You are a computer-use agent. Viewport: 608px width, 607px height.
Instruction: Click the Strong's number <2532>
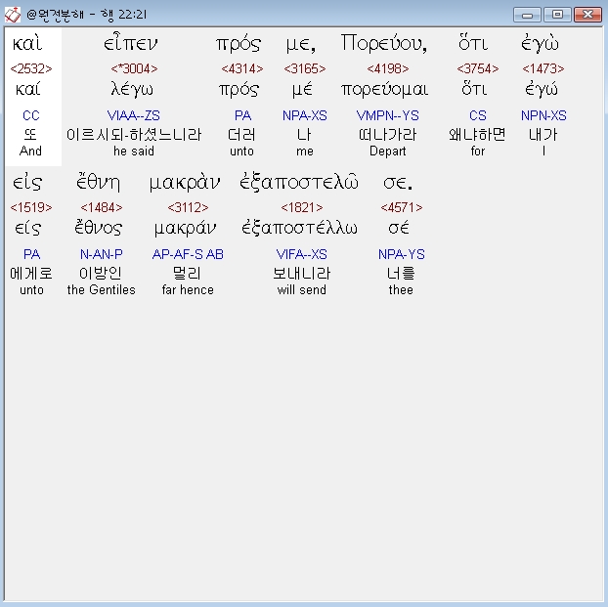[x=31, y=68]
